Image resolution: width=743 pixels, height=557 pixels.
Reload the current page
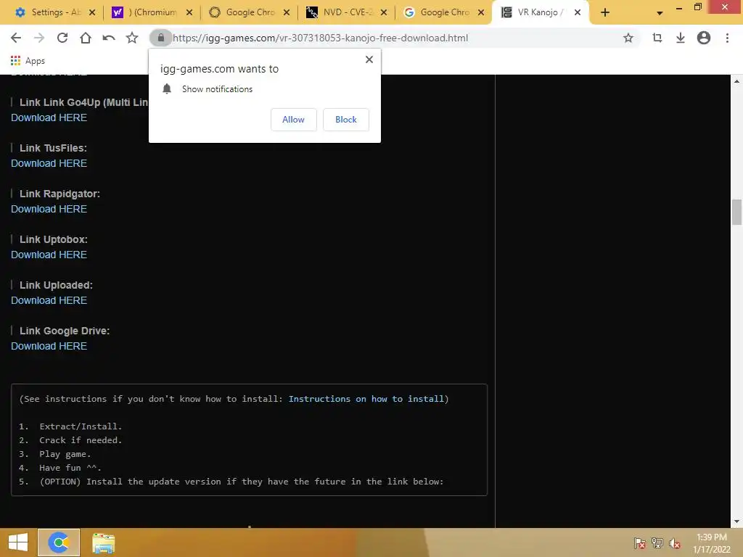[x=62, y=38]
